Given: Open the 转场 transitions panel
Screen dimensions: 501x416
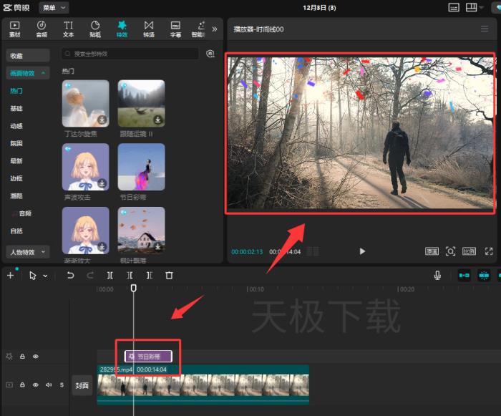Looking at the screenshot, I should point(148,29).
